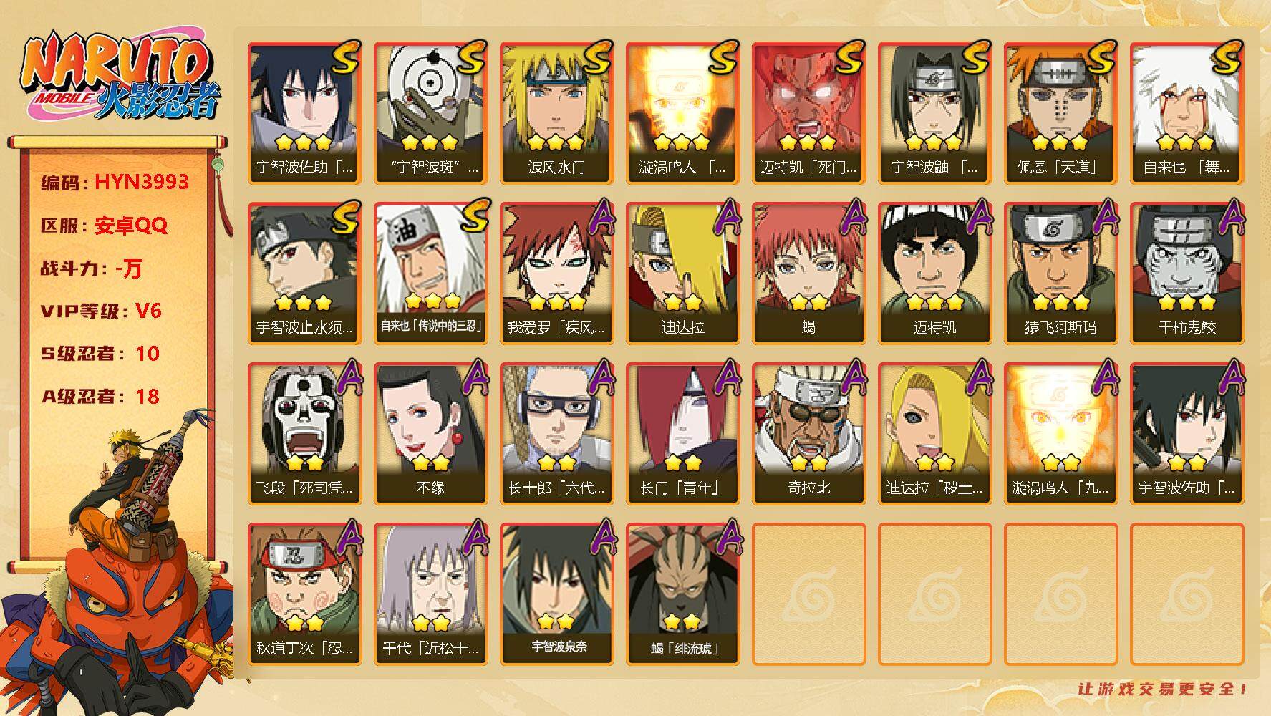Select the 蝎「绯流琥」 card

(x=682, y=594)
